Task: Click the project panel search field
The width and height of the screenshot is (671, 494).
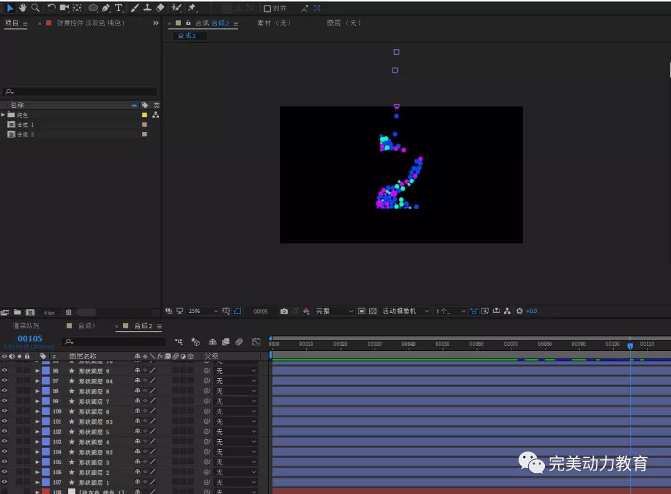Action: tap(80, 92)
